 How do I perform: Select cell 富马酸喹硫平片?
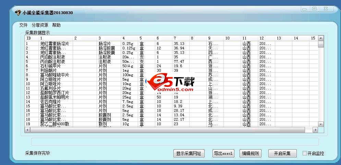tap(54, 75)
